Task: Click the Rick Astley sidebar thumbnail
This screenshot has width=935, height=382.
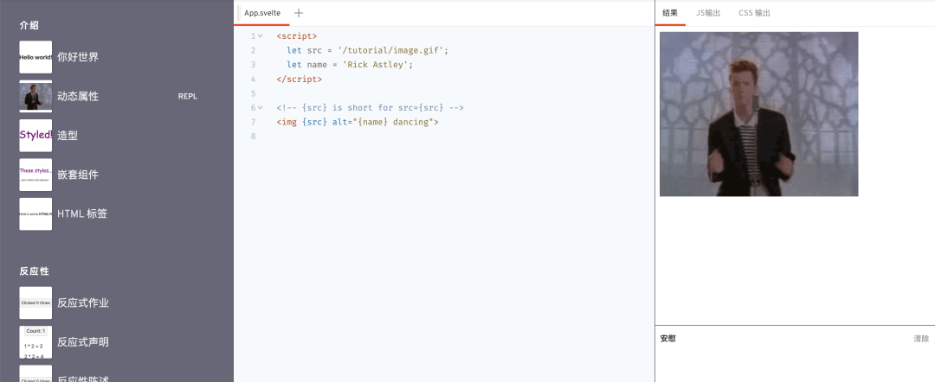Action: [35, 97]
